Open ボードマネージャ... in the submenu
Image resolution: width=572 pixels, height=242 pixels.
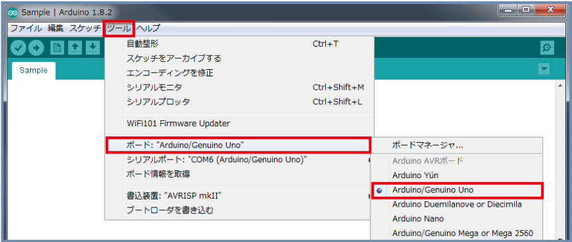click(x=456, y=146)
